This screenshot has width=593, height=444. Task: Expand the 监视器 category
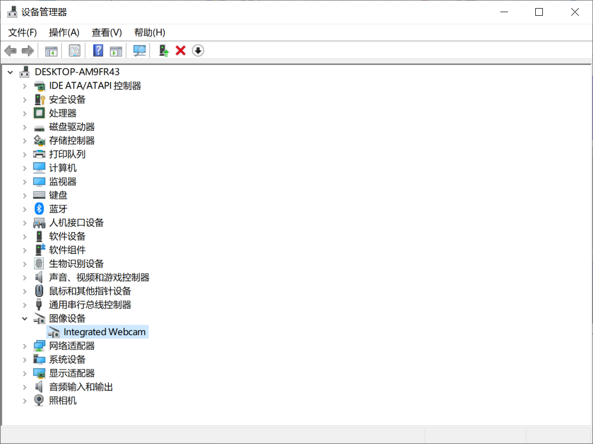click(x=25, y=181)
